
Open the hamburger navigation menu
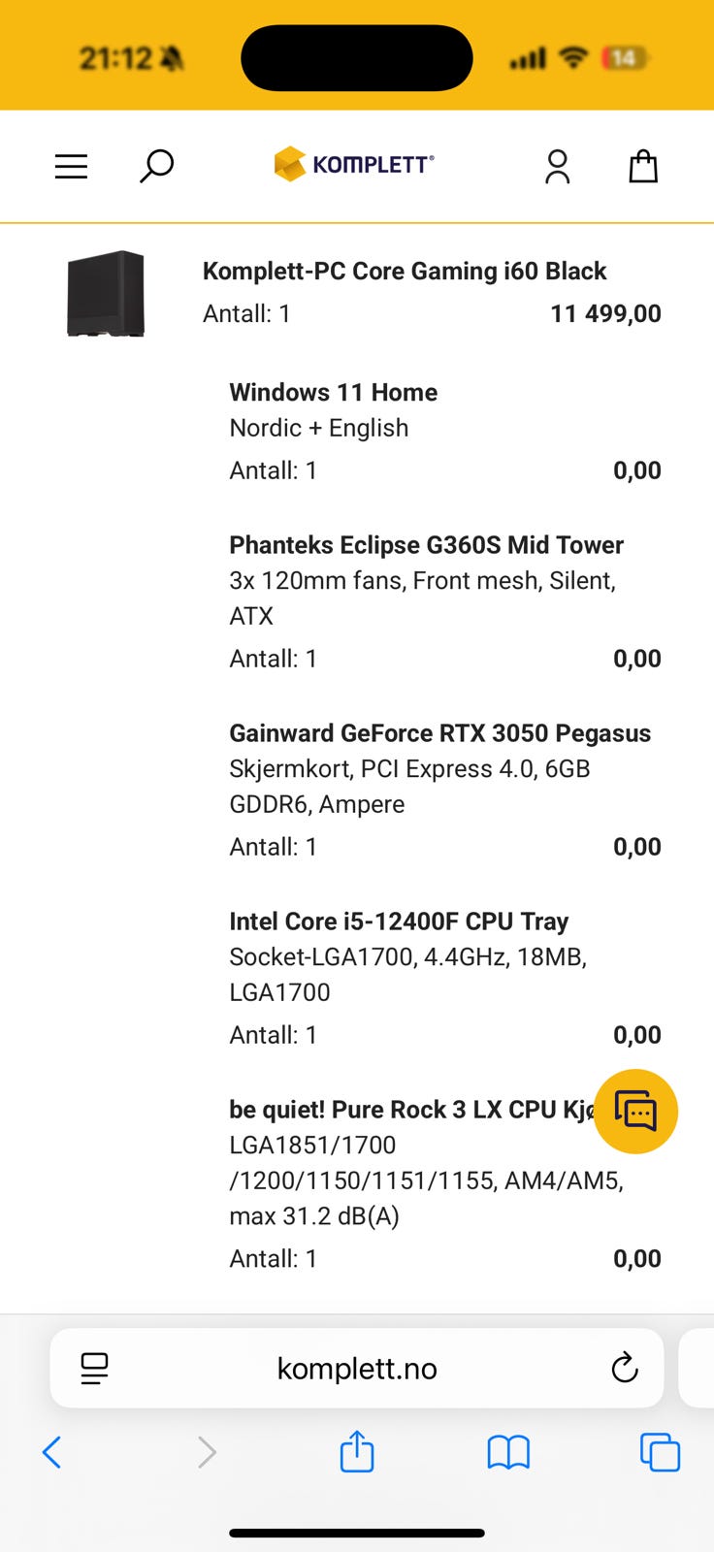[x=71, y=167]
